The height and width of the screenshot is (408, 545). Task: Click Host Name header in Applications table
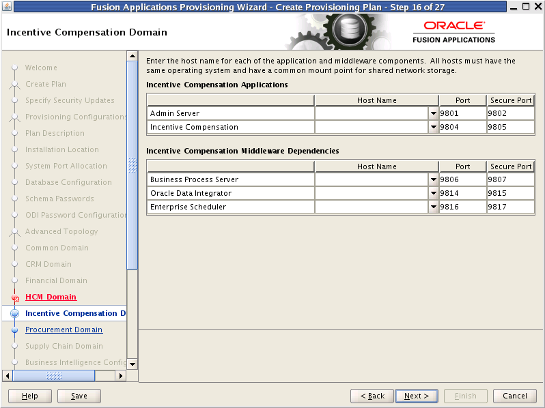[x=376, y=100]
